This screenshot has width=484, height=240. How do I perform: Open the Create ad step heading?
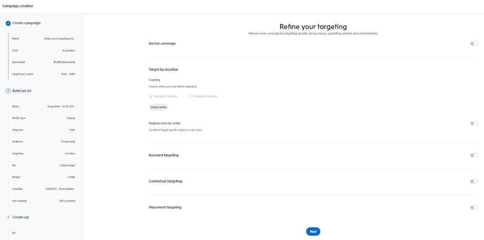(20, 217)
